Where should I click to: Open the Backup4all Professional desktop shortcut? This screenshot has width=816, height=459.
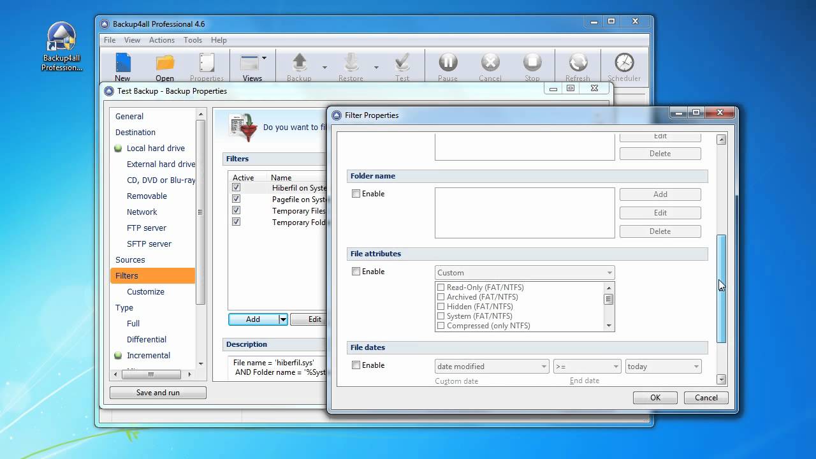click(x=62, y=47)
